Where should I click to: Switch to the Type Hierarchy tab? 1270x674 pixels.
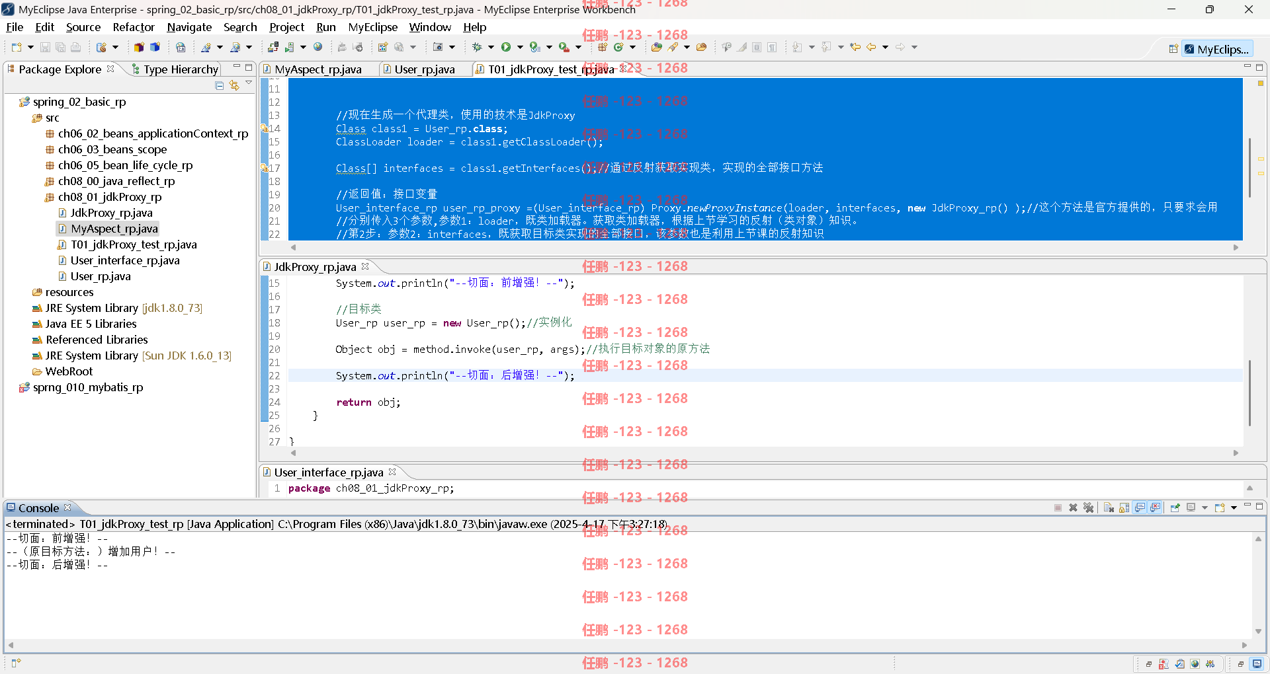175,69
